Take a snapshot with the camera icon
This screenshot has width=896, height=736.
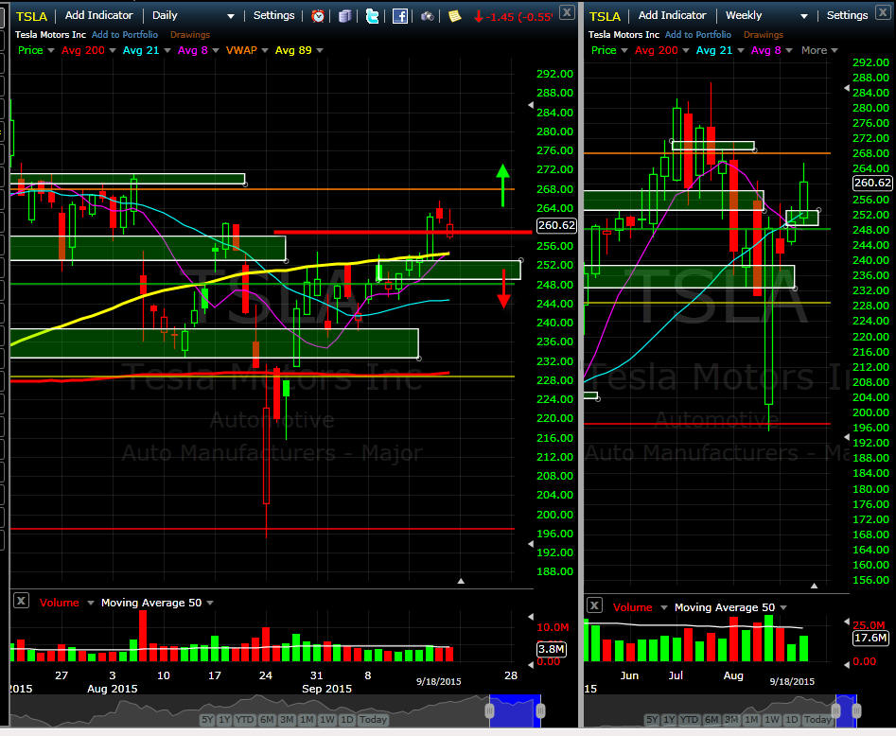[427, 16]
